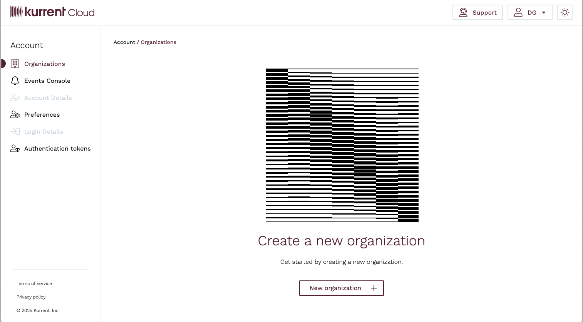Open the Terms of service link
583x322 pixels.
(x=34, y=283)
